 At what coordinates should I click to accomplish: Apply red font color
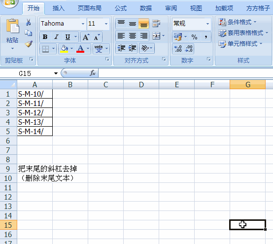pyautogui.click(x=80, y=49)
